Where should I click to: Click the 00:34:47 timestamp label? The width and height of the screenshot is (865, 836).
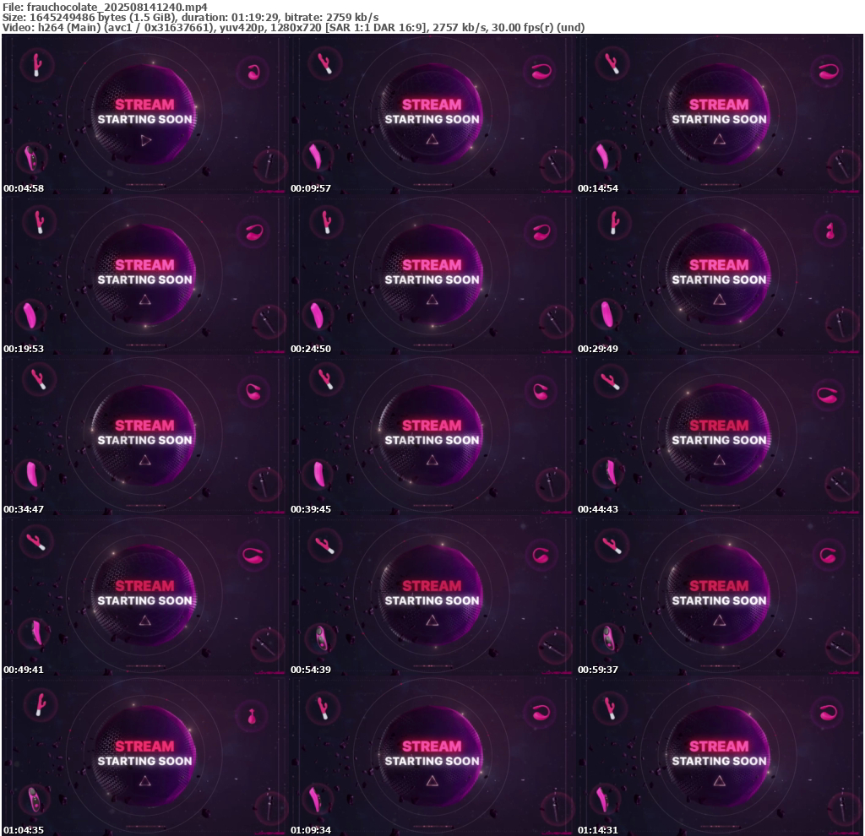click(x=24, y=509)
